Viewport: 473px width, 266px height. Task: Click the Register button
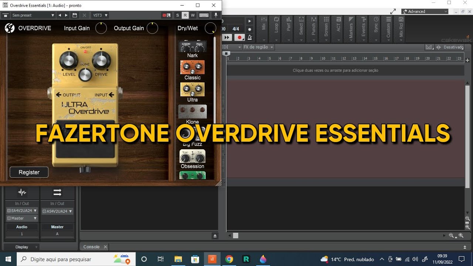coord(29,172)
